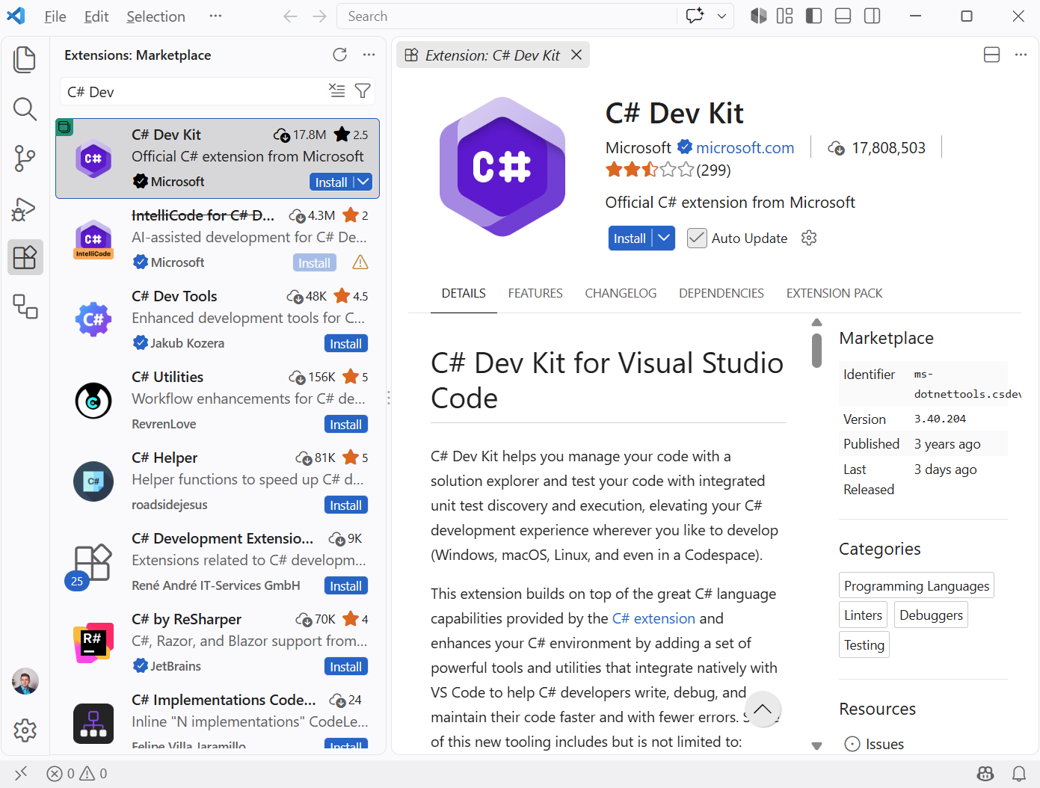1040x788 pixels.
Task: Click the scroll-to-top circular button
Action: 763,709
